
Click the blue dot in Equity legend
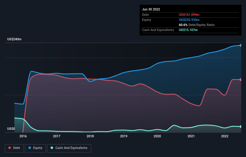click(30, 148)
